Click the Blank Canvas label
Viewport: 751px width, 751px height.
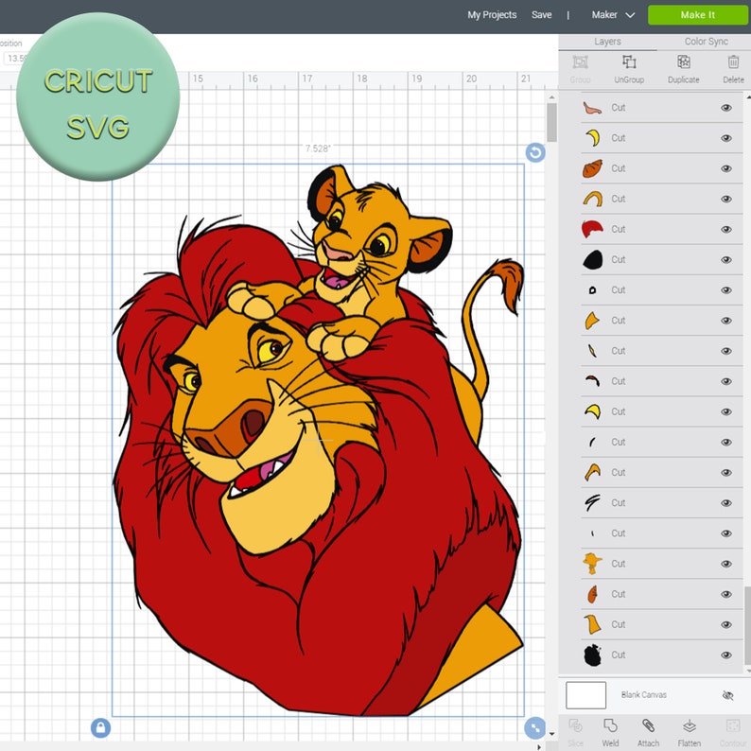(644, 694)
